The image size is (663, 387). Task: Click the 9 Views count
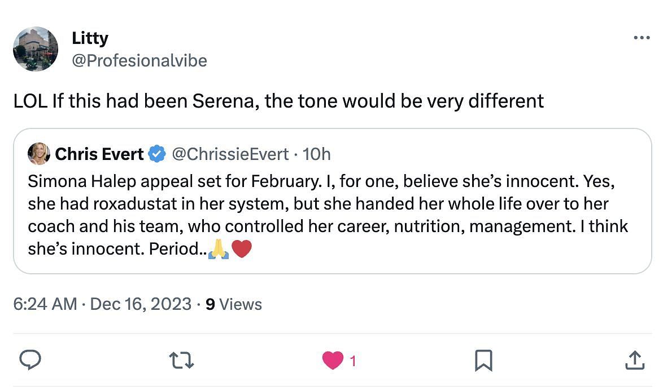[234, 304]
